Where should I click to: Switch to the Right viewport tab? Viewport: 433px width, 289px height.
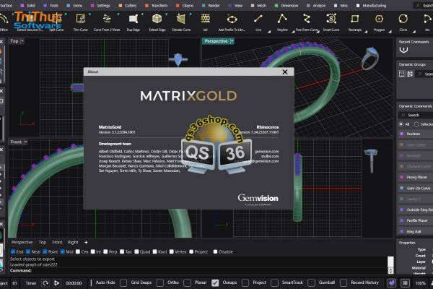[73, 242]
